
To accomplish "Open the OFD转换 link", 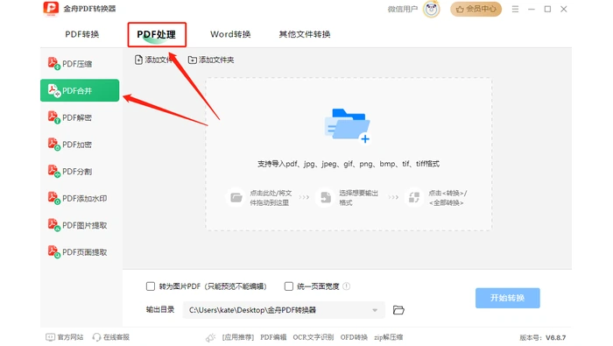I will 354,337.
